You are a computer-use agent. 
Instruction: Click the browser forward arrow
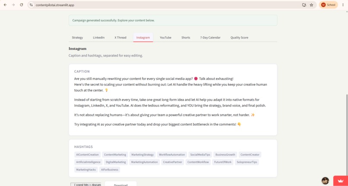click(x=13, y=5)
